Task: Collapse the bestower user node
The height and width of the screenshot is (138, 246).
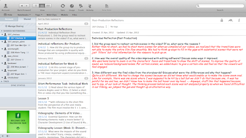Action: (x=2, y=63)
